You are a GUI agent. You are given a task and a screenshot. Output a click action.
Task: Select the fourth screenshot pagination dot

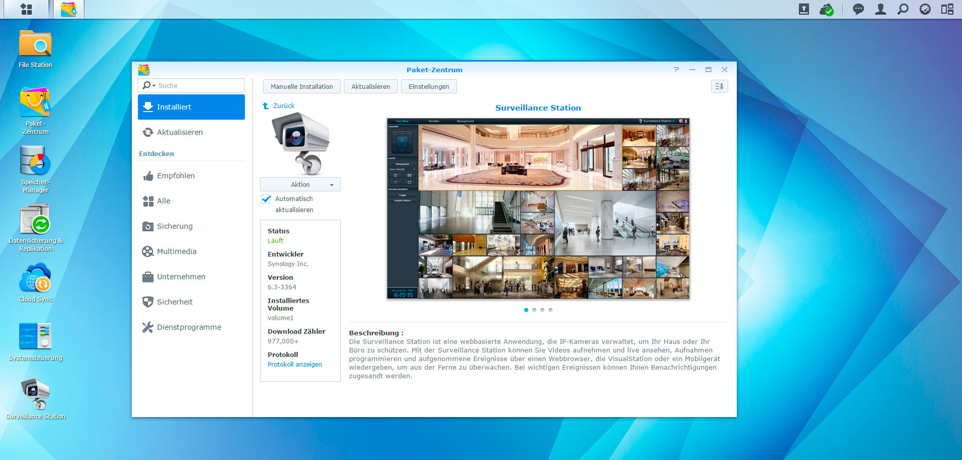coord(550,310)
